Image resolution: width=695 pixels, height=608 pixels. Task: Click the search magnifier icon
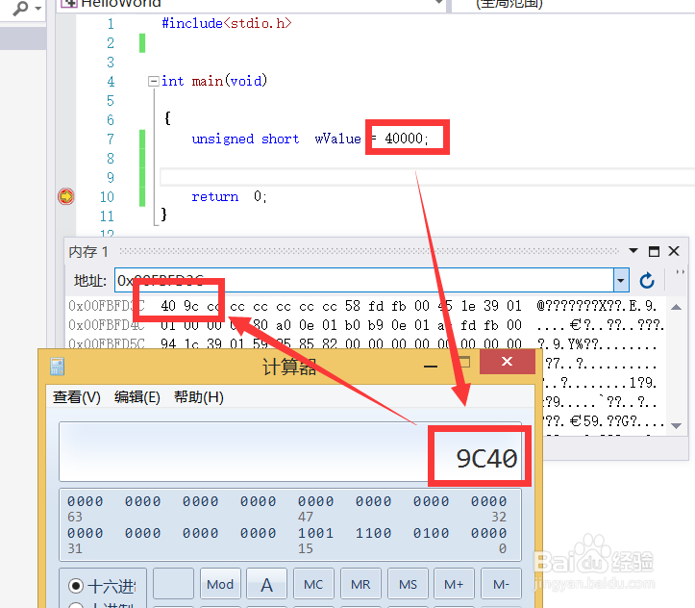21,8
